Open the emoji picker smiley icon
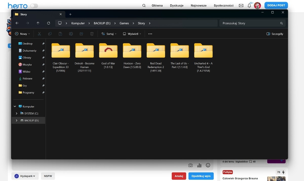304x181 pixels. tap(208, 165)
